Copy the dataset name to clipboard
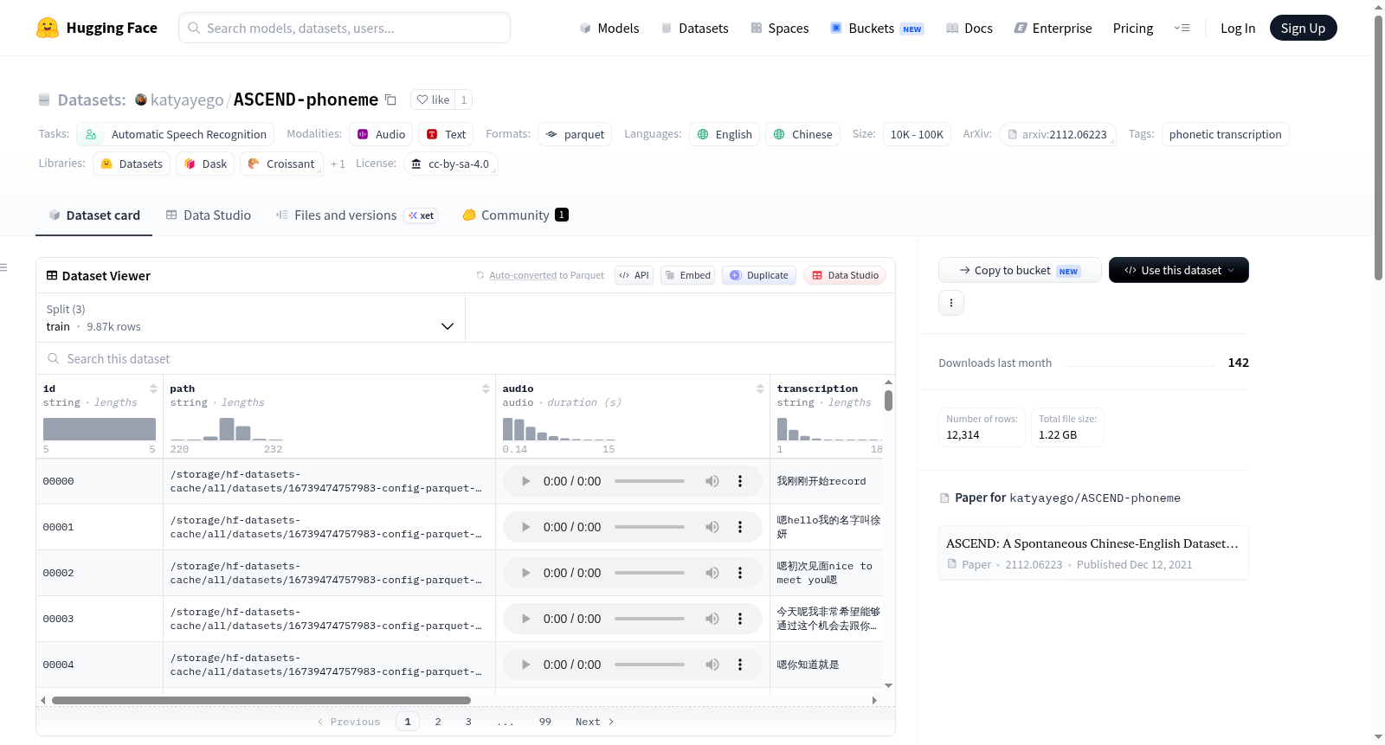 pyautogui.click(x=390, y=100)
